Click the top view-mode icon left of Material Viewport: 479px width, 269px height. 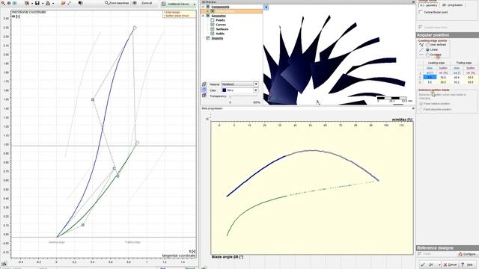204,84
